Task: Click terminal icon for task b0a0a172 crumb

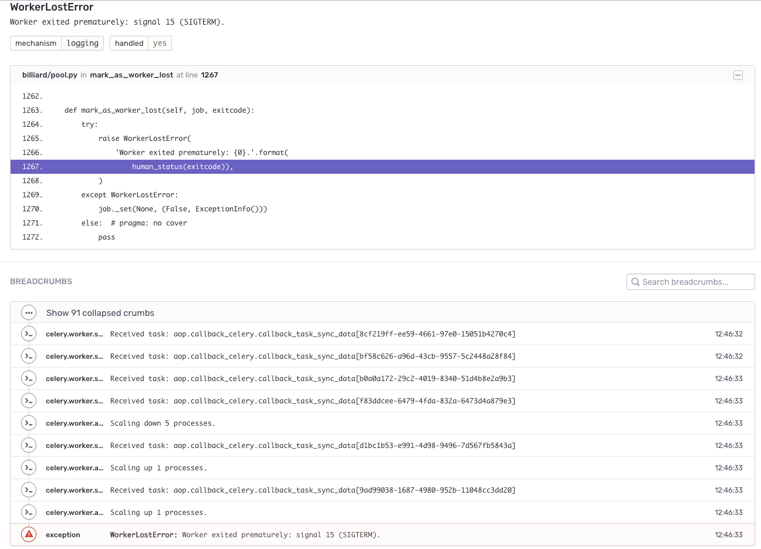Action: pos(29,379)
